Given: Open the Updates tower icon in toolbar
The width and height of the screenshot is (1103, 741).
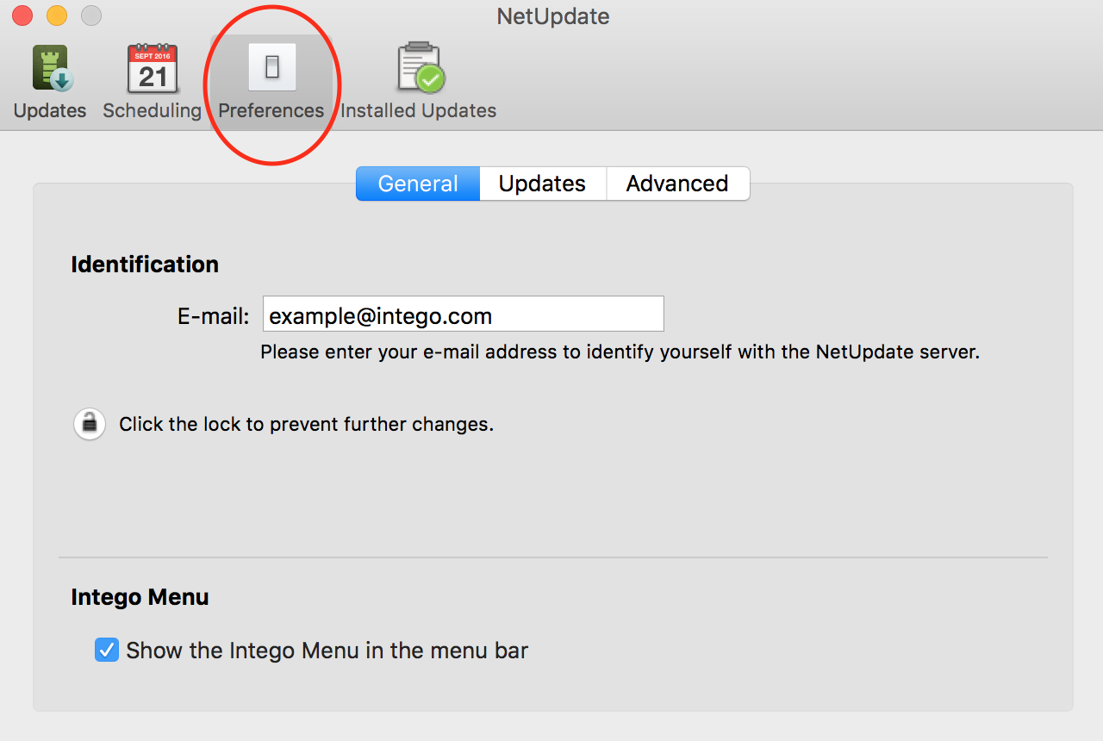Looking at the screenshot, I should [52, 69].
